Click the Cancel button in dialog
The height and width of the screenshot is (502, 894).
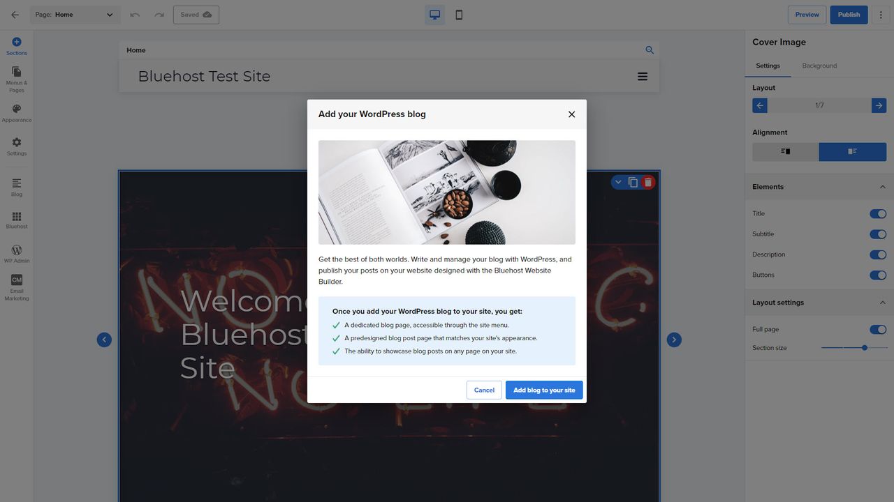(x=484, y=390)
